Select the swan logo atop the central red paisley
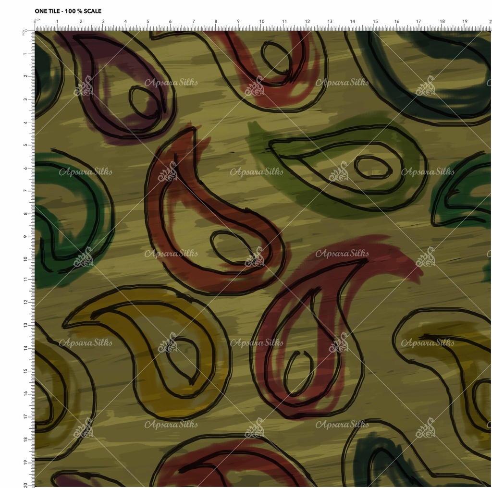Image resolution: width=492 pixels, height=488 pixels. pyautogui.click(x=168, y=172)
